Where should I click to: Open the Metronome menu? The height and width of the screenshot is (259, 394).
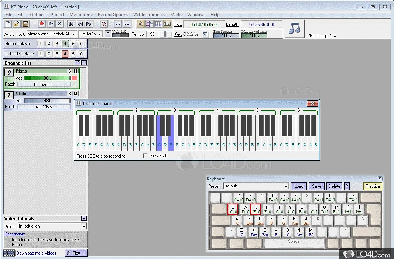(x=81, y=15)
